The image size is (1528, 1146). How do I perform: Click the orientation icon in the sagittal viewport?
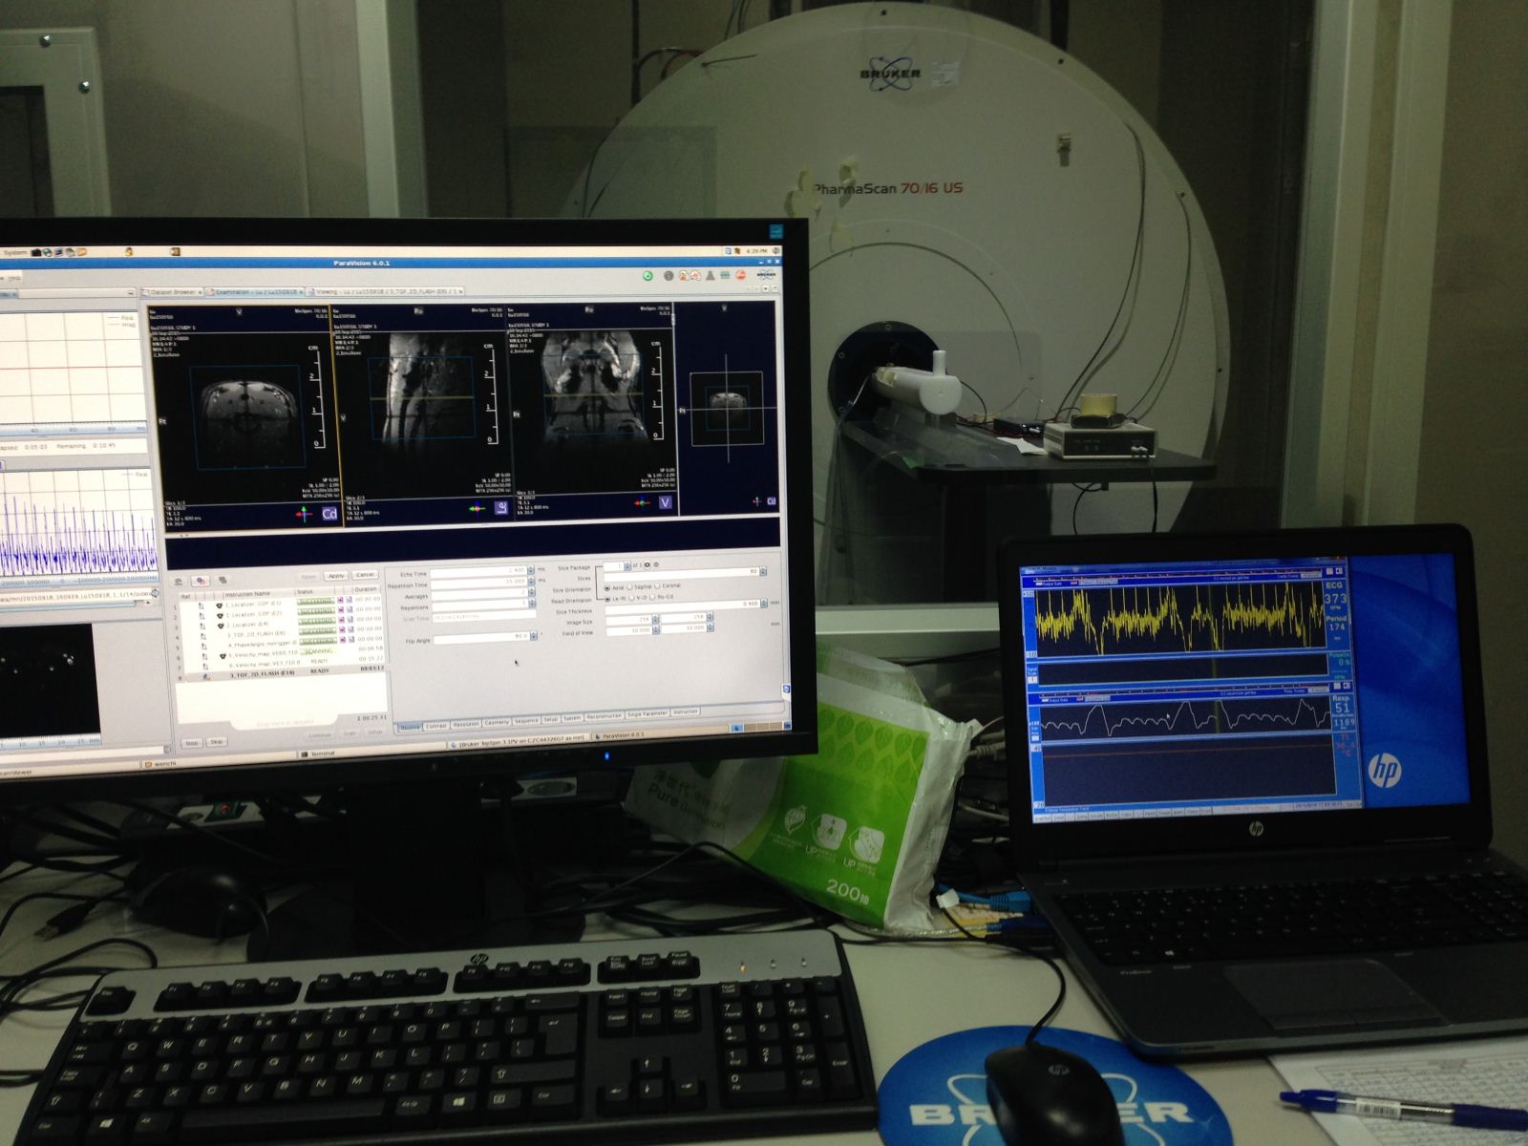coord(500,507)
